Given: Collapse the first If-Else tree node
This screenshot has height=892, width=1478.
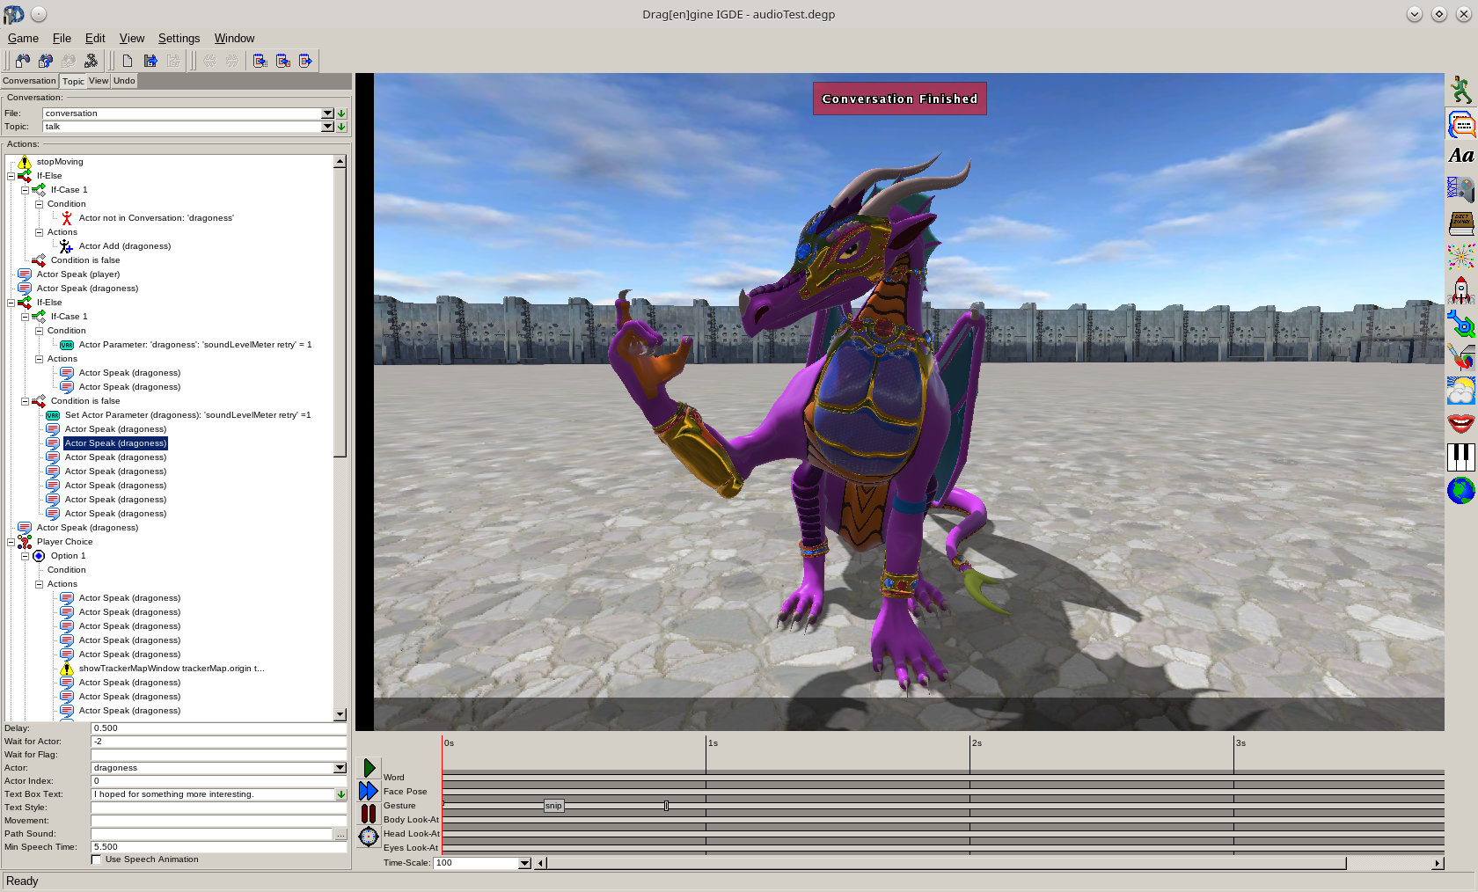Looking at the screenshot, I should pyautogui.click(x=11, y=176).
